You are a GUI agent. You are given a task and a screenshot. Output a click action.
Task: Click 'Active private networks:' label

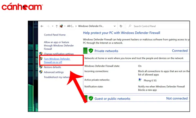(97, 80)
